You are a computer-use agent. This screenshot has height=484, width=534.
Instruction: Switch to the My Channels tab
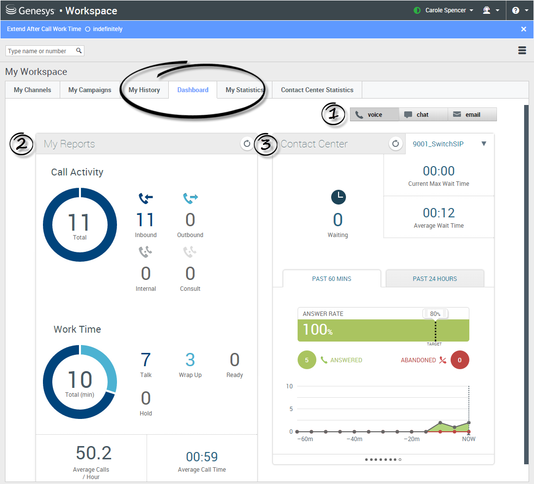32,90
